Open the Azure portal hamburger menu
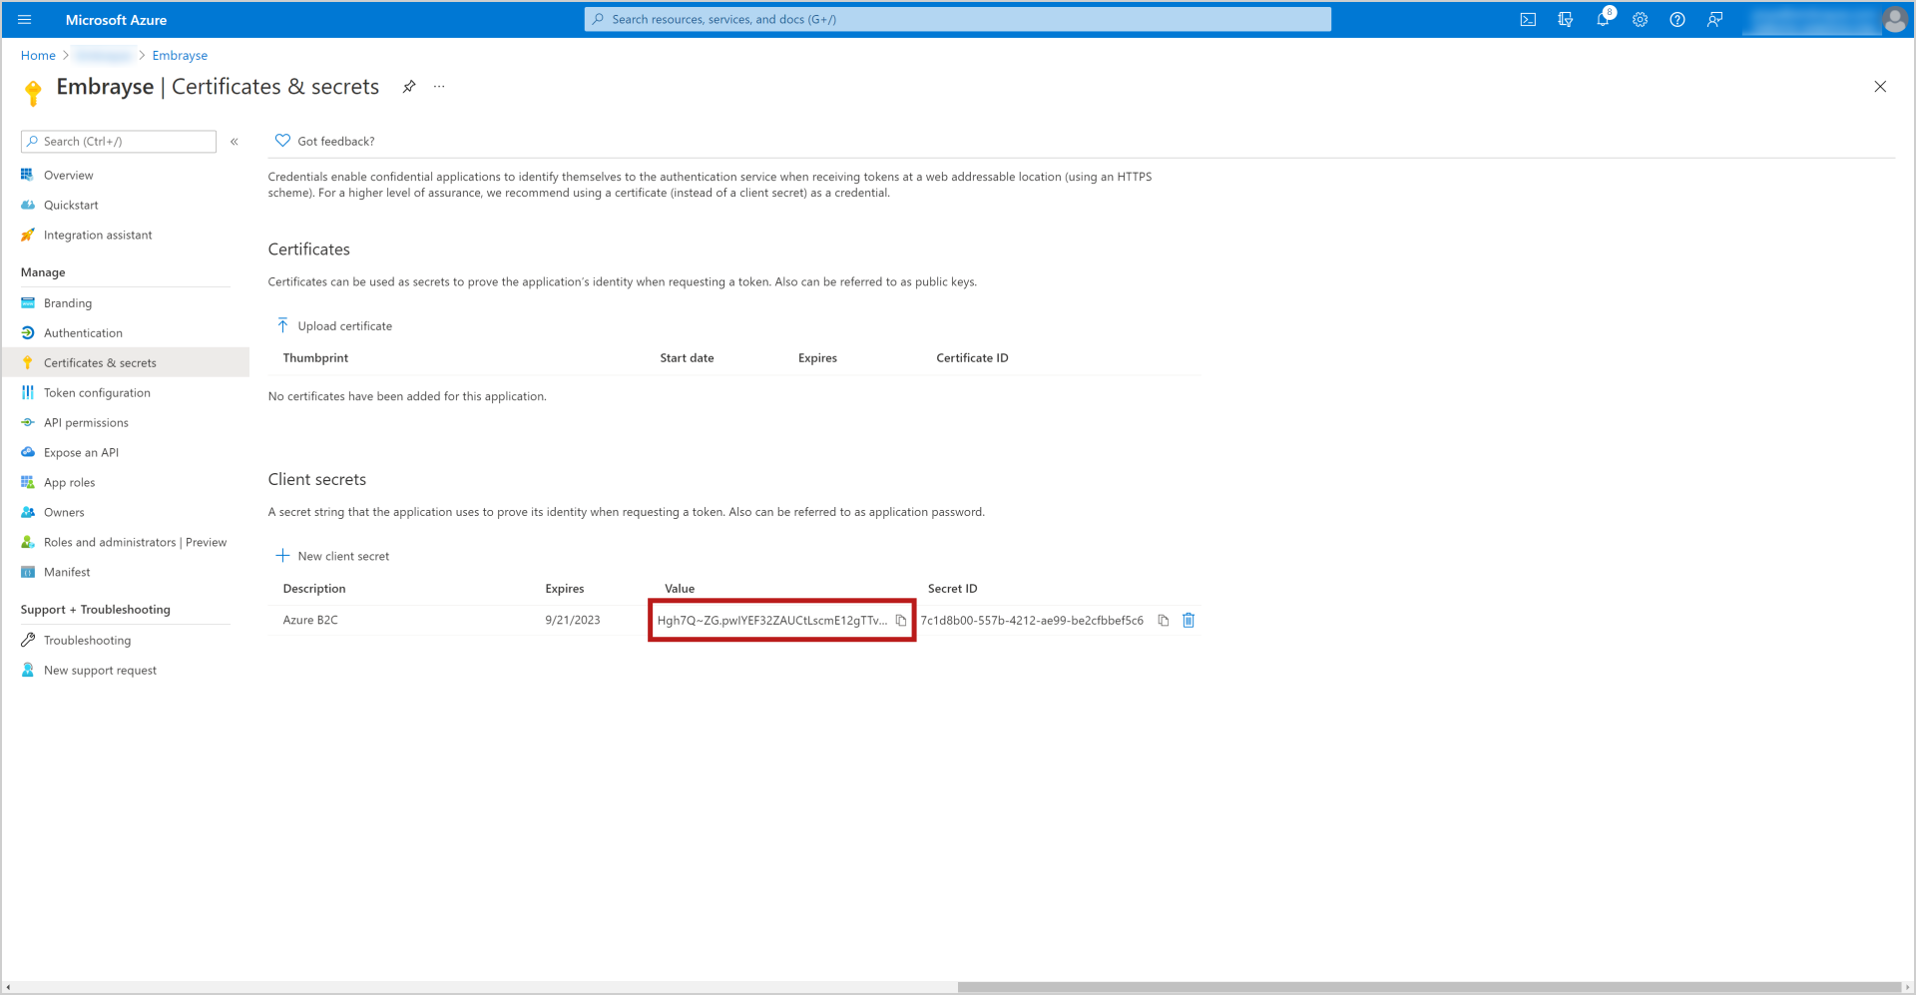The width and height of the screenshot is (1916, 995). (x=25, y=20)
